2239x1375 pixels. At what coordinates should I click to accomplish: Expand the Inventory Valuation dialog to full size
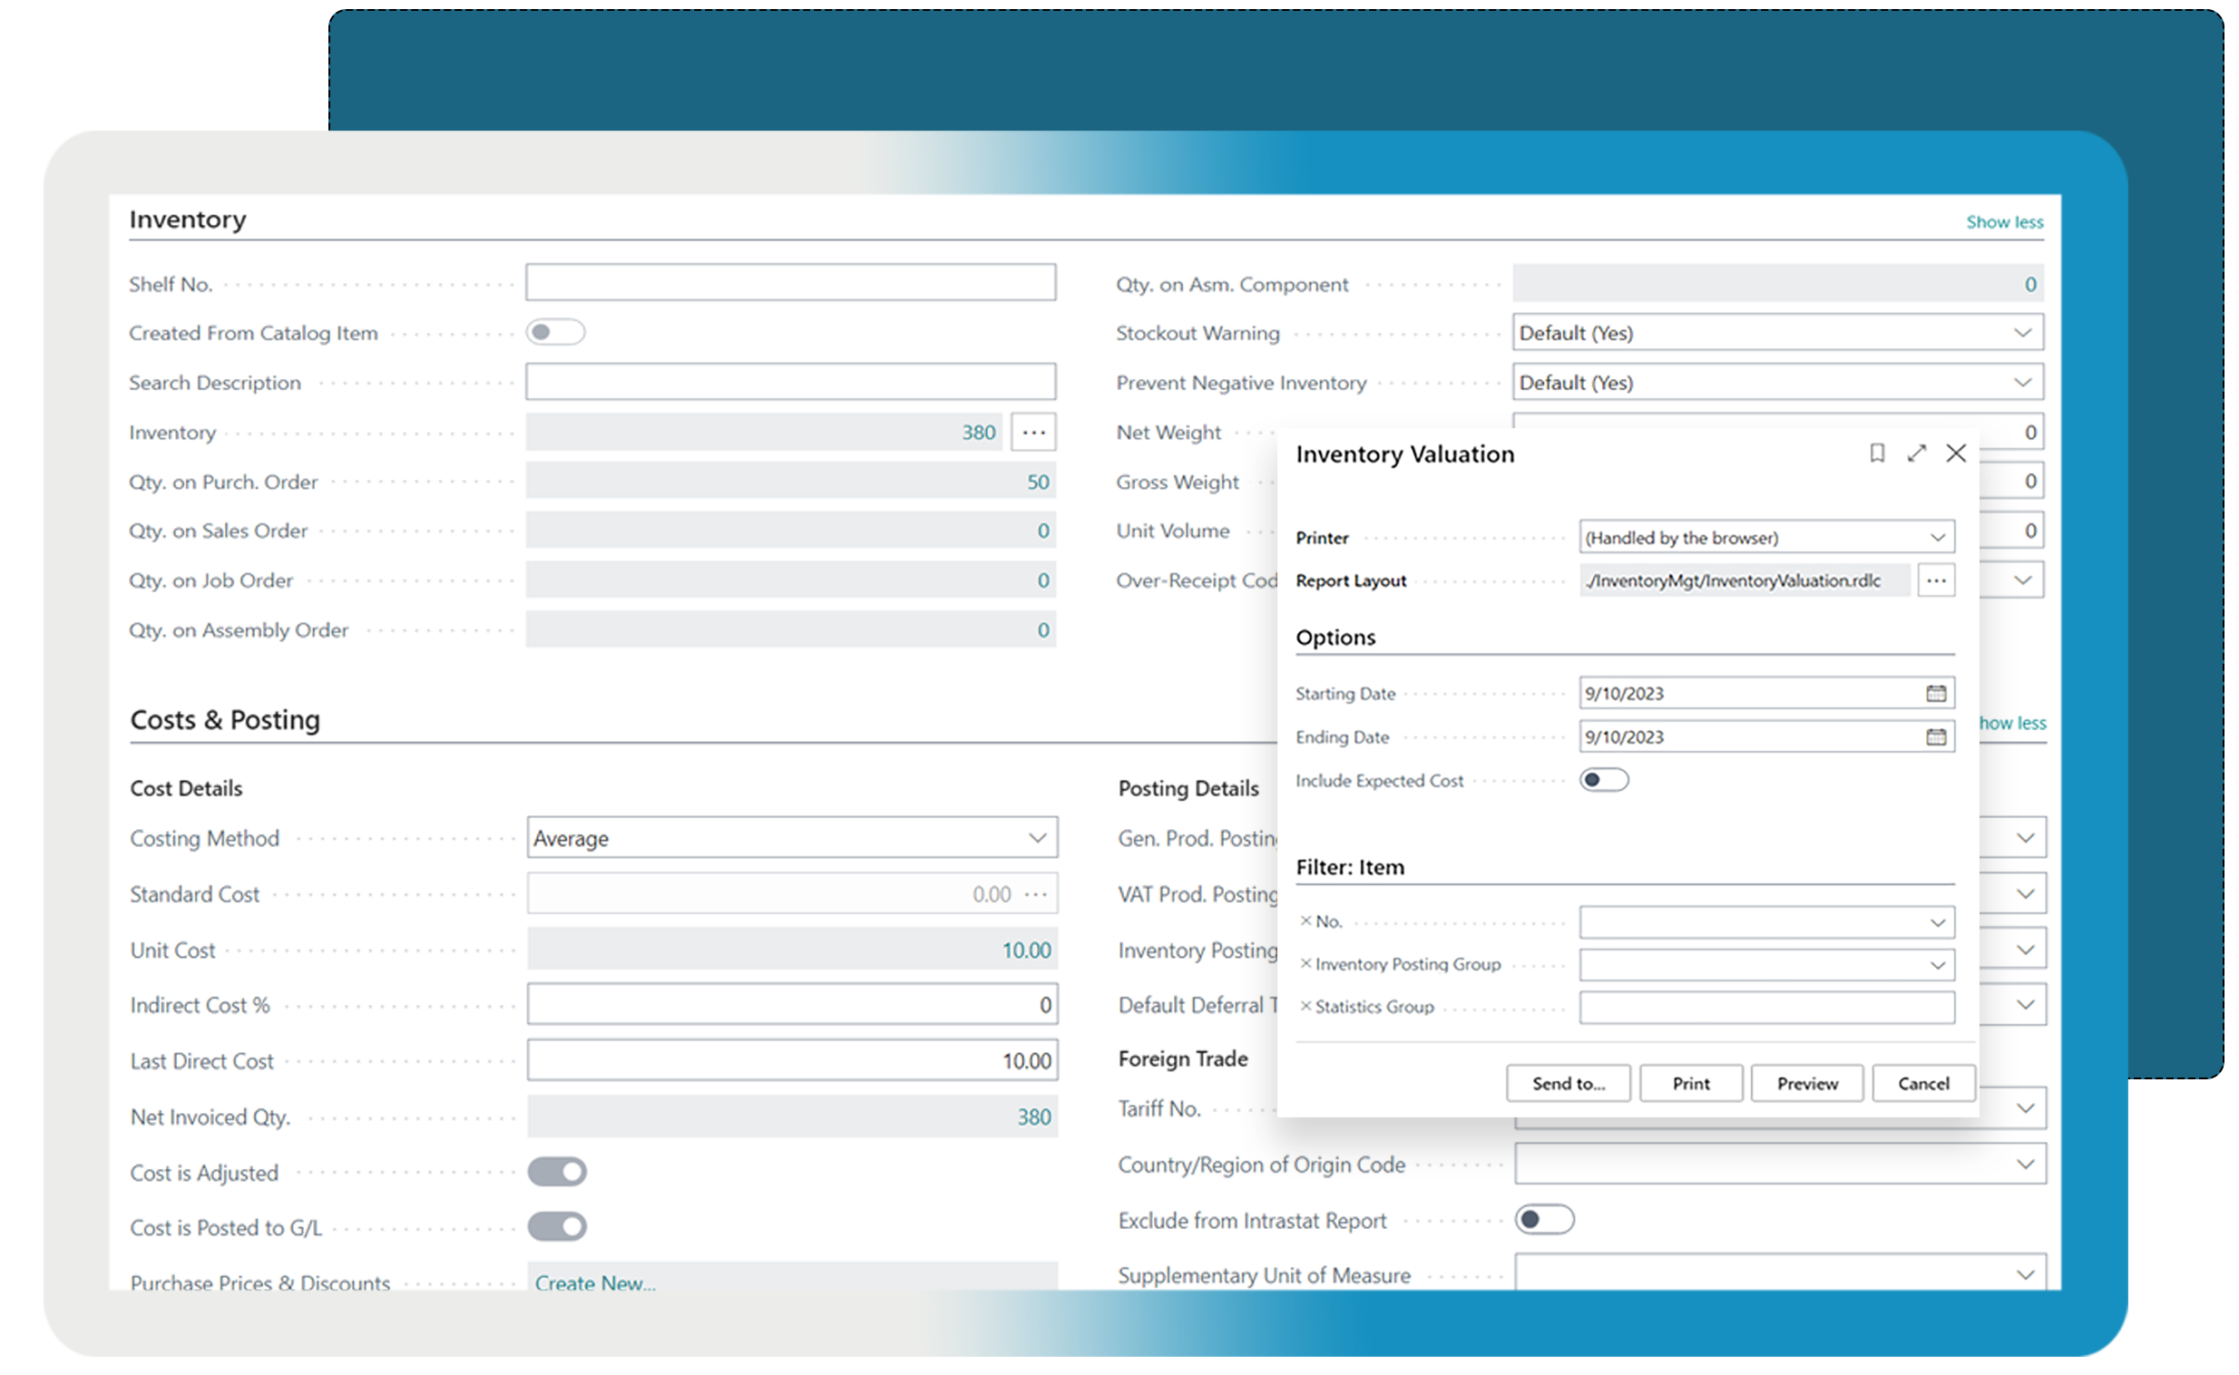(x=1916, y=453)
